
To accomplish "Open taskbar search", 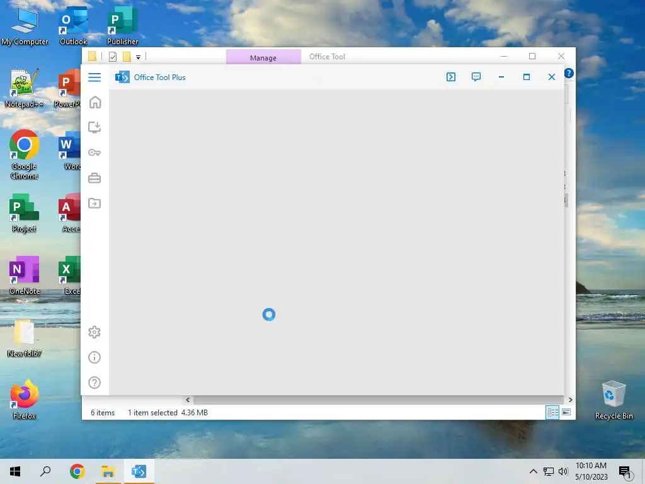I will tap(45, 471).
